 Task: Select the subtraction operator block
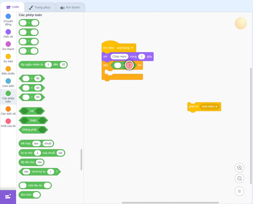coord(29,32)
